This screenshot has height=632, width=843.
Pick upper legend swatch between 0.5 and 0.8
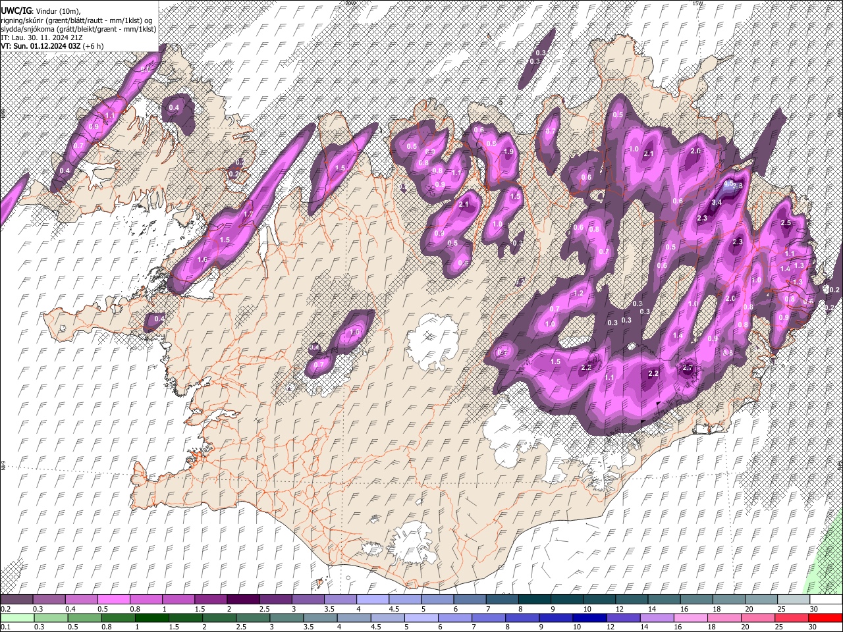pos(113,600)
